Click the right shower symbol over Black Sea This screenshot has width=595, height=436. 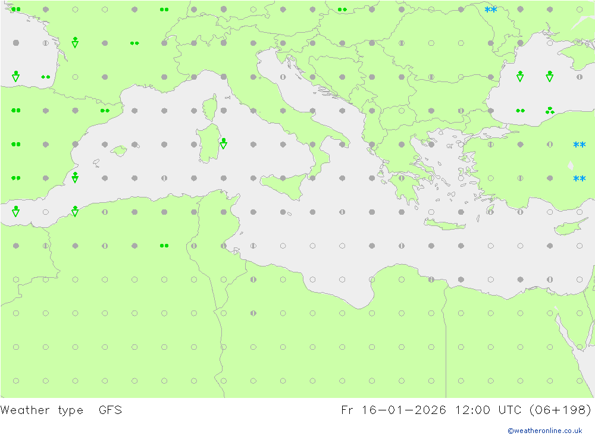(550, 76)
